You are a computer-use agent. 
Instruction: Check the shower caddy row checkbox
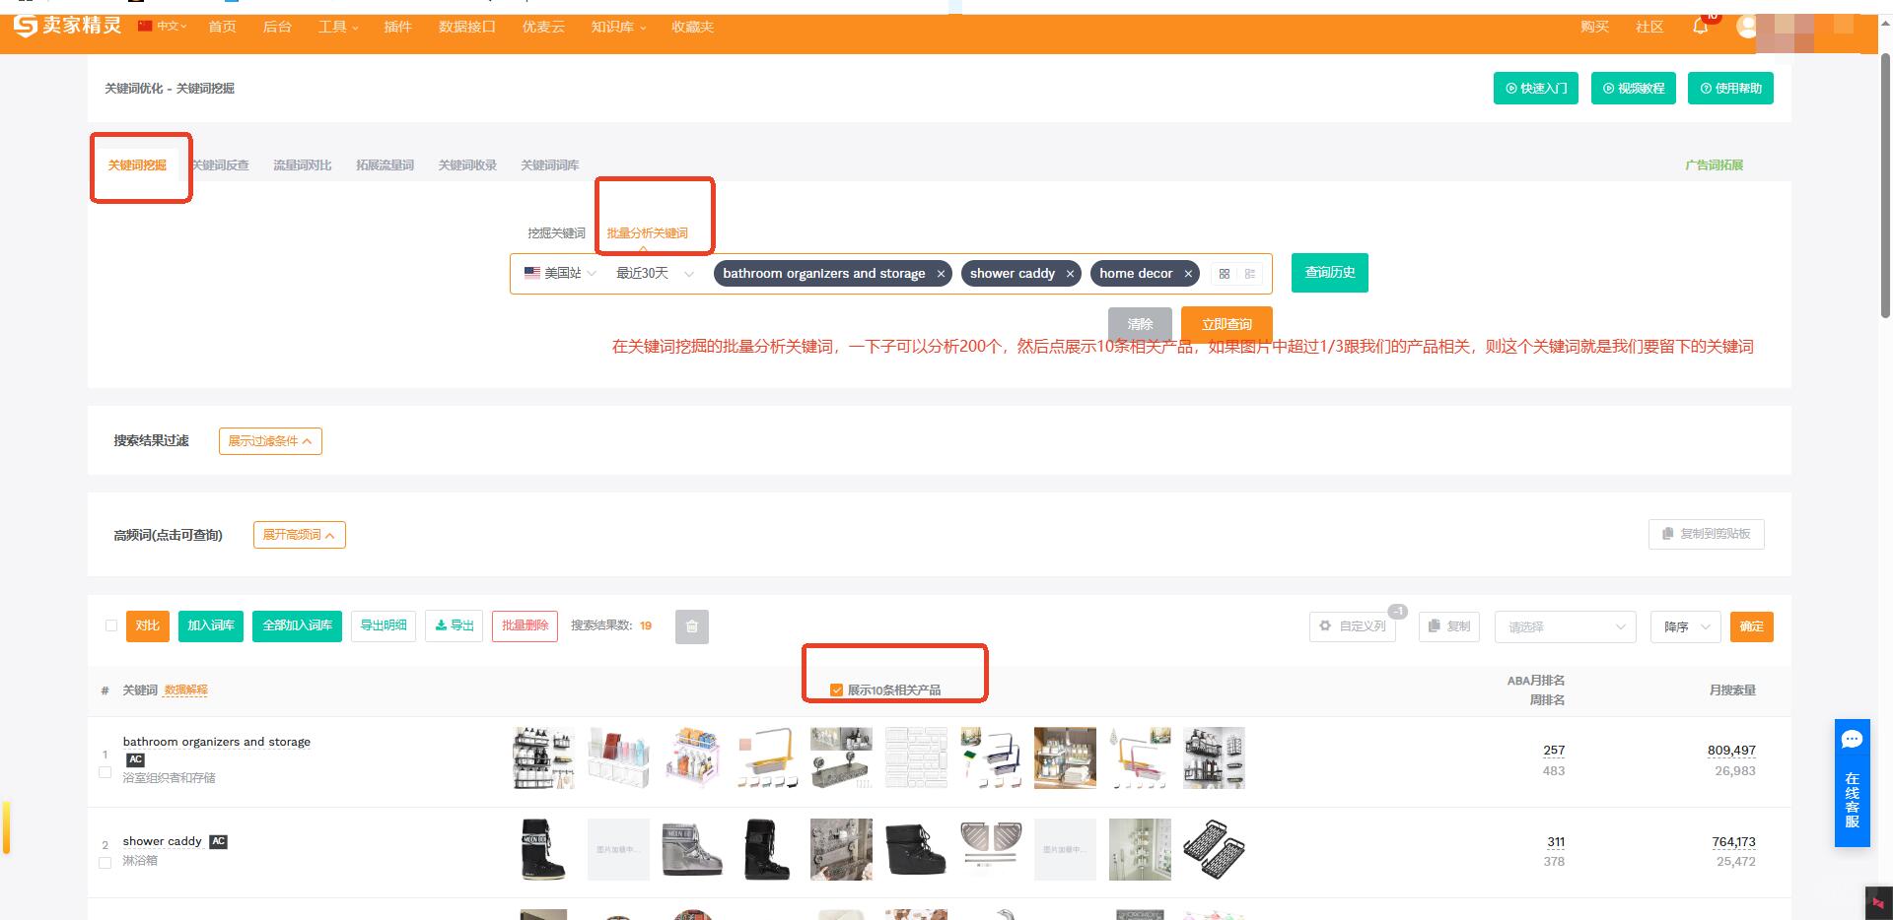pyautogui.click(x=105, y=863)
